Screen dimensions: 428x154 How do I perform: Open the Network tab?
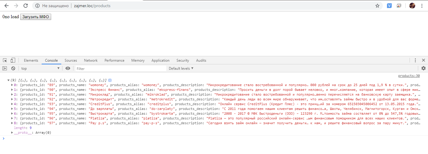click(x=91, y=60)
